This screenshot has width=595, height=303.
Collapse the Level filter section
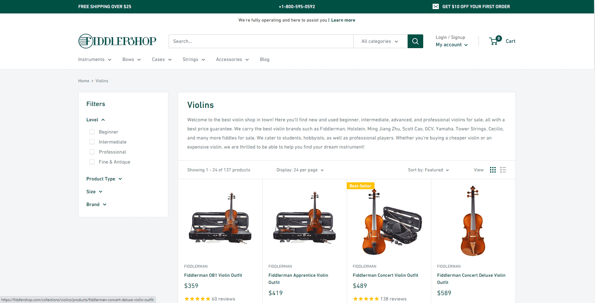[96, 120]
